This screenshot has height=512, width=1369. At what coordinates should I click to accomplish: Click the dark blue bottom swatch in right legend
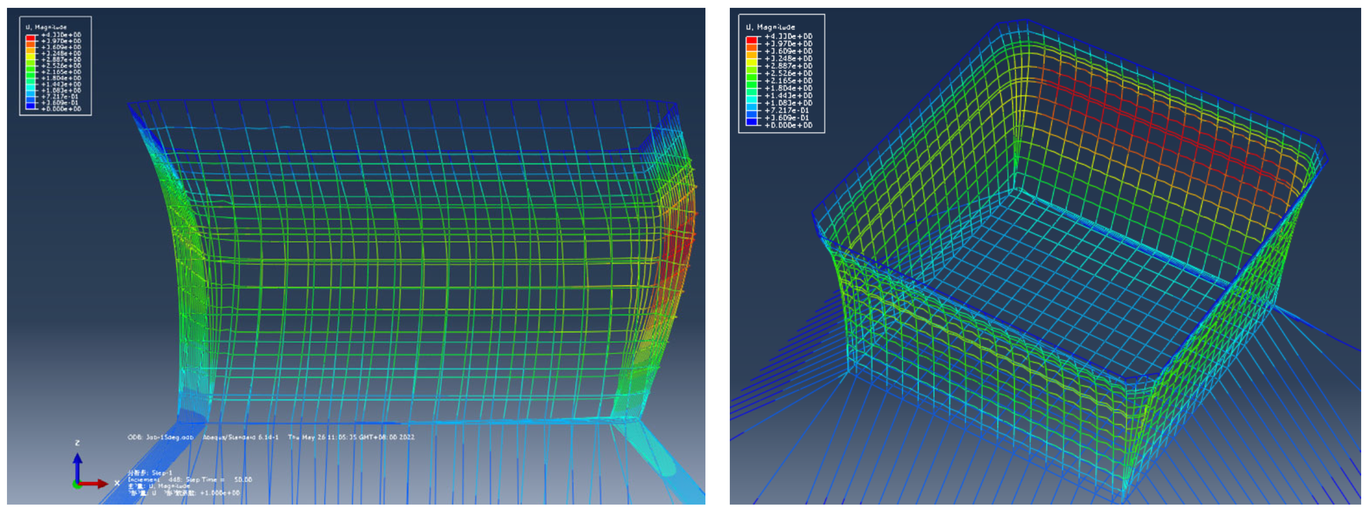(751, 122)
